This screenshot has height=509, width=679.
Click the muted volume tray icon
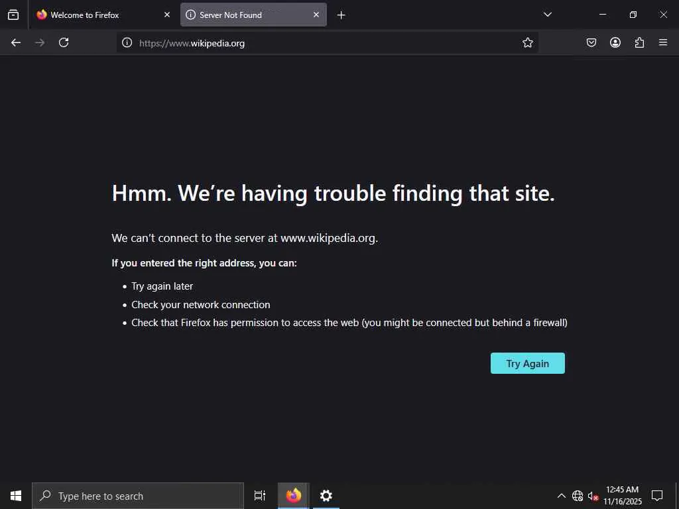pos(593,496)
